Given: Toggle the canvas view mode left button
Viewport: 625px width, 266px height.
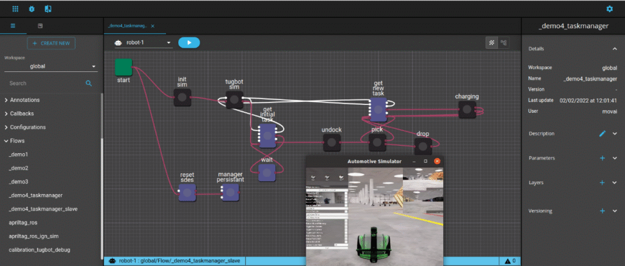Looking at the screenshot, I should [491, 43].
